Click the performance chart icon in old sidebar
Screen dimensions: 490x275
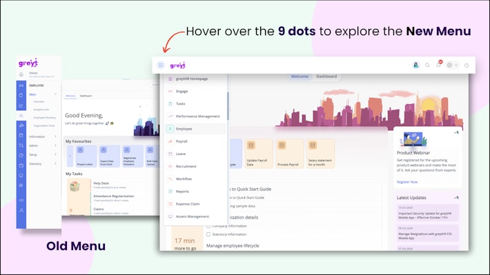pos(21,105)
